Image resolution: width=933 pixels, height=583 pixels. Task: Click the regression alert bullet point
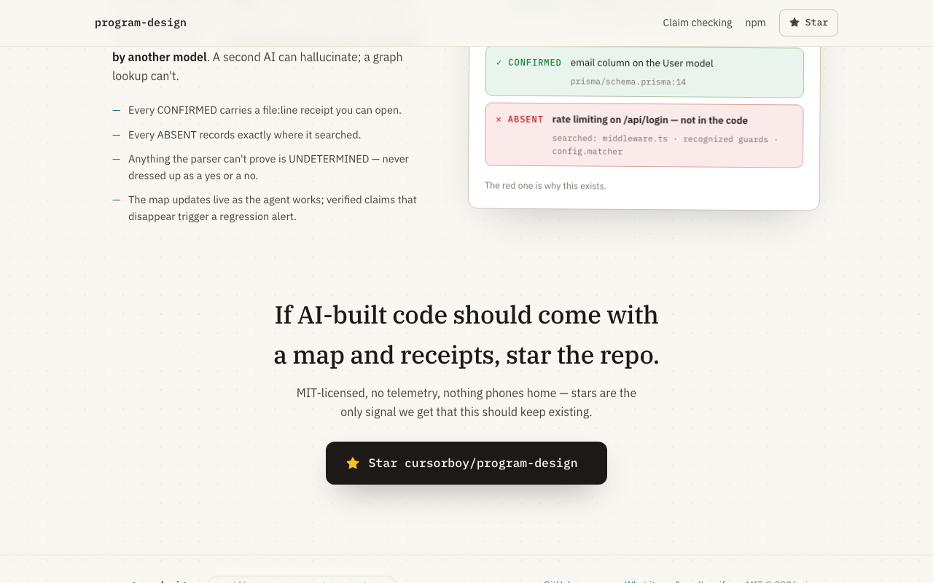[273, 208]
